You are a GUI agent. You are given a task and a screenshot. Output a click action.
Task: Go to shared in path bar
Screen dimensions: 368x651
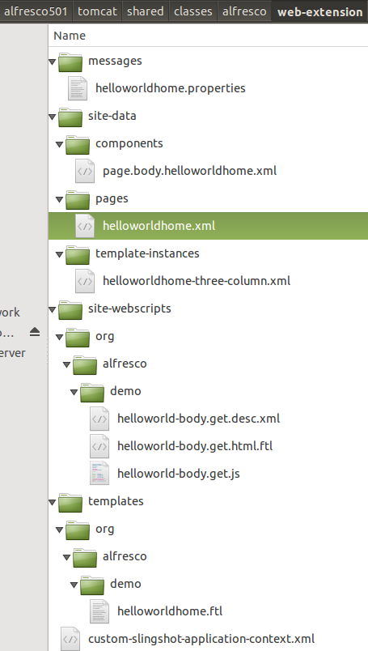146,11
